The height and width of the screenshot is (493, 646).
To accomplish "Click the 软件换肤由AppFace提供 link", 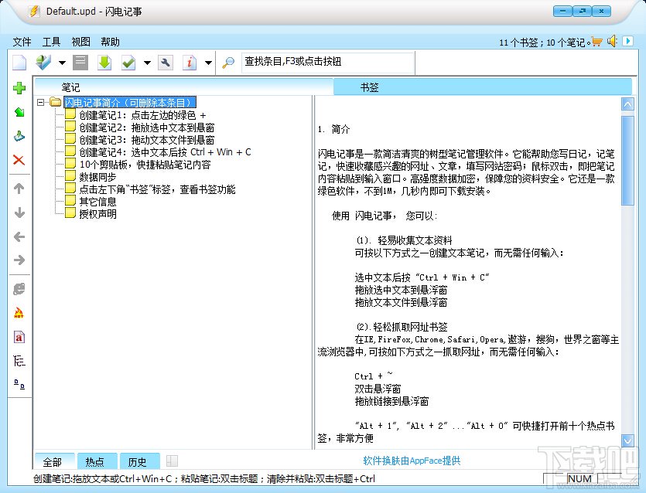I will [412, 461].
